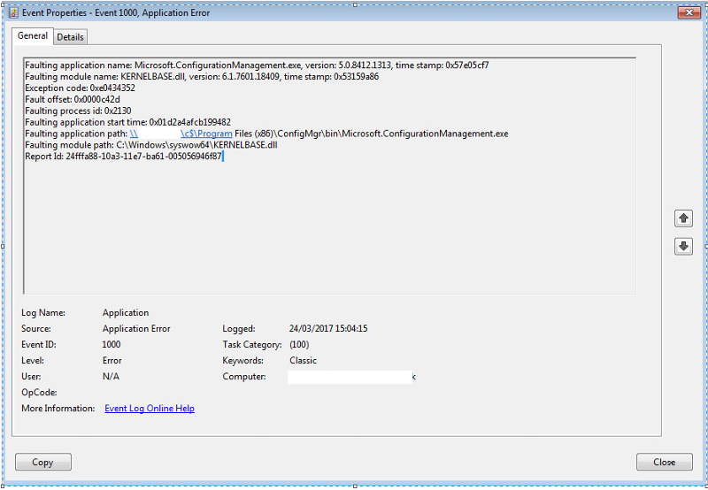Switch to the Details tab

71,37
